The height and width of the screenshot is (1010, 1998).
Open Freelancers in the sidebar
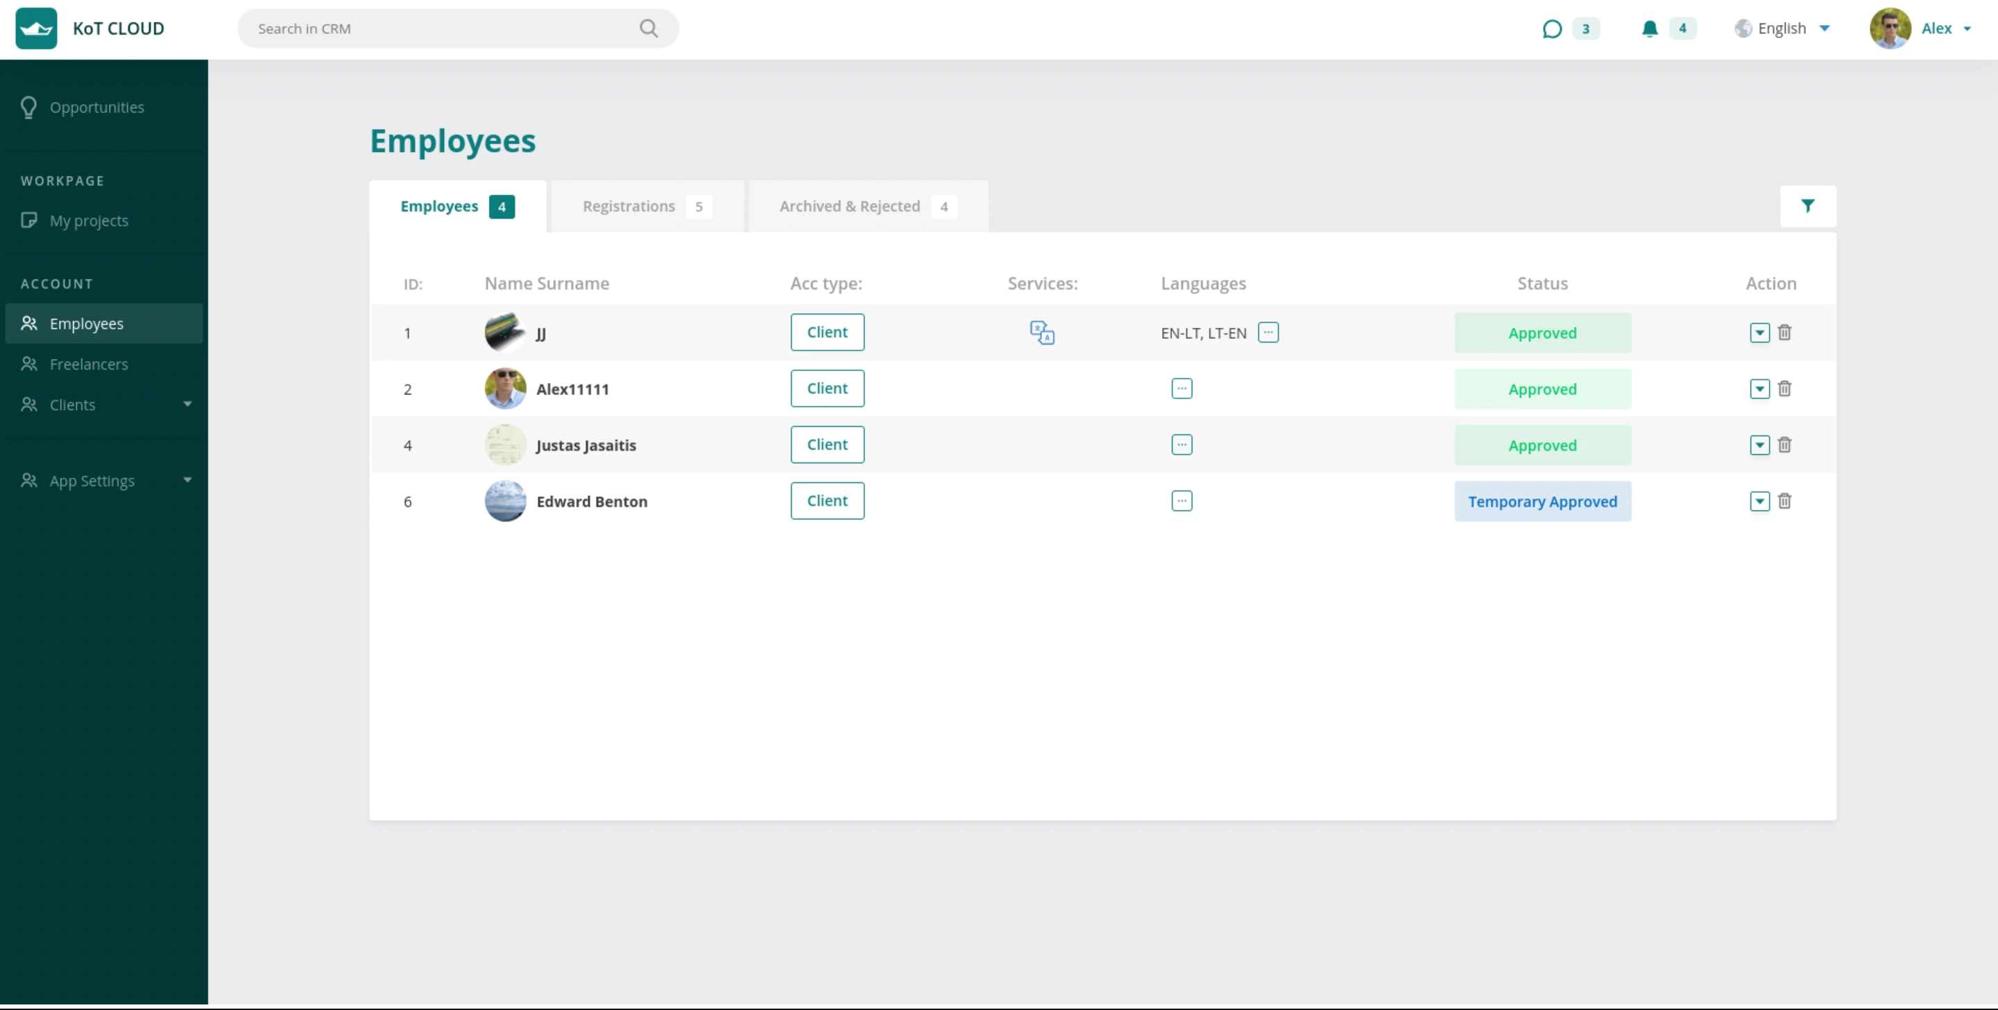[88, 363]
